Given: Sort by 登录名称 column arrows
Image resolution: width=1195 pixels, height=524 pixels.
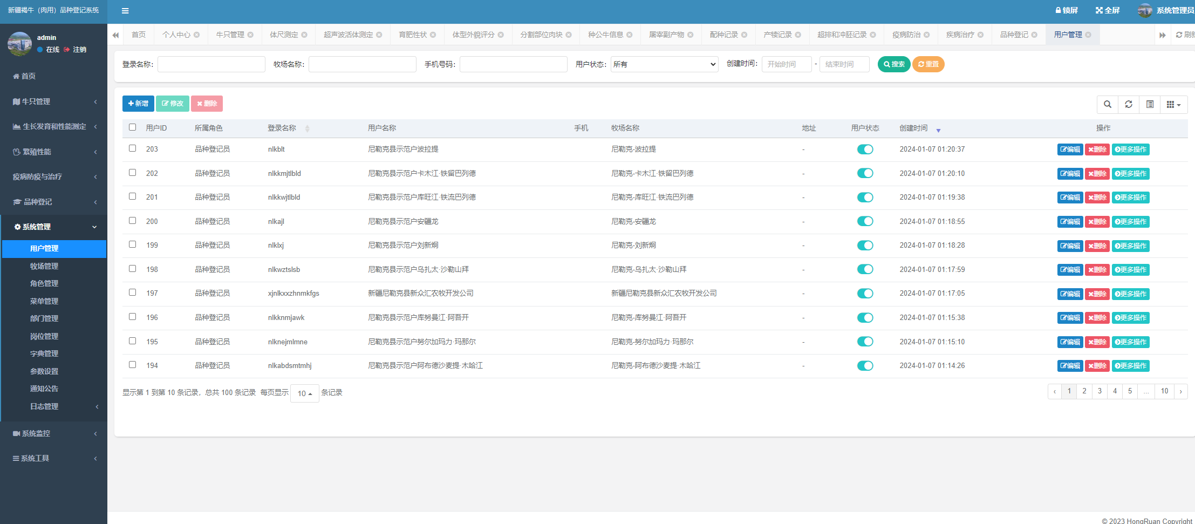Looking at the screenshot, I should click(307, 128).
